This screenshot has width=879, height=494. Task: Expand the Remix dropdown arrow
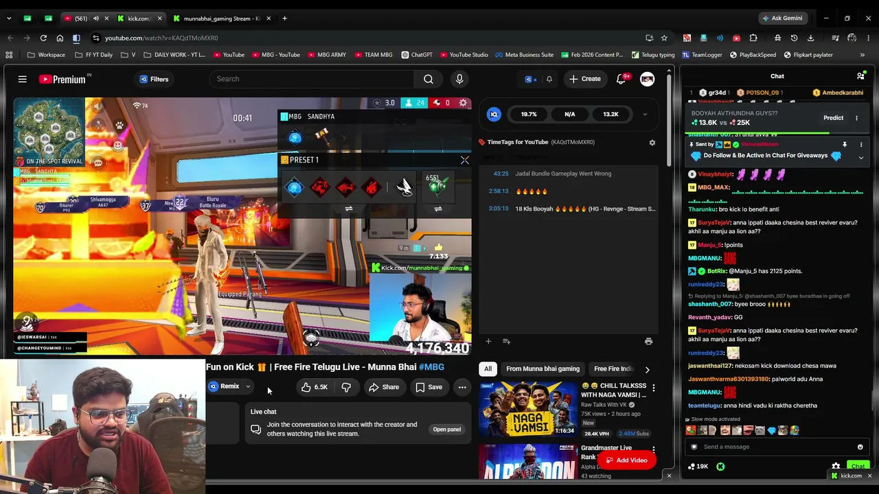[248, 386]
